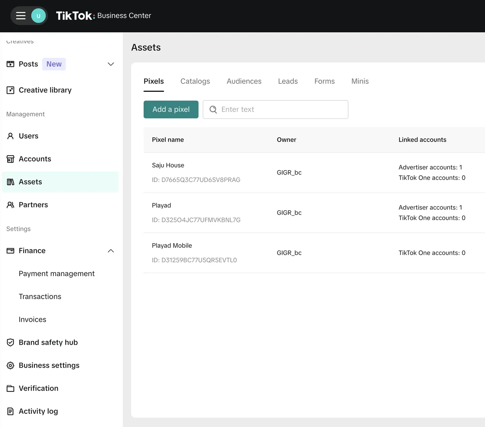Click the Activity log document icon
Viewport: 485px width, 427px height.
(11, 411)
